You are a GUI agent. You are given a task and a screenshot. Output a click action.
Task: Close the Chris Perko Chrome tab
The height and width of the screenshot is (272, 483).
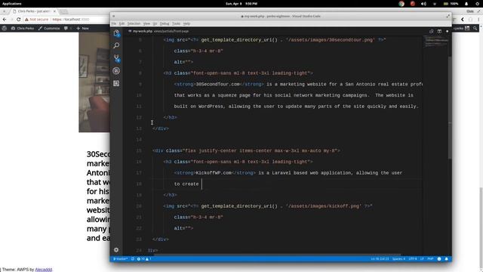[x=54, y=11]
